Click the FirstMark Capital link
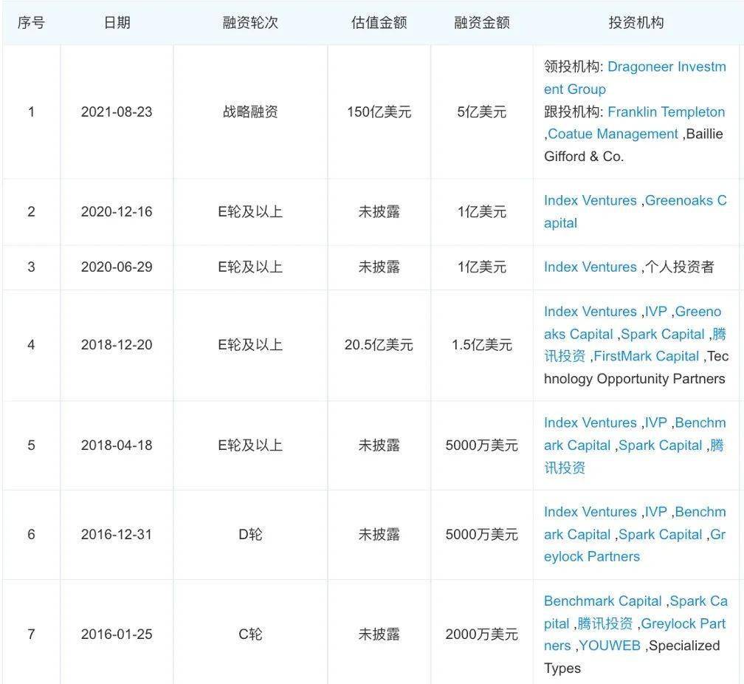 (x=647, y=356)
